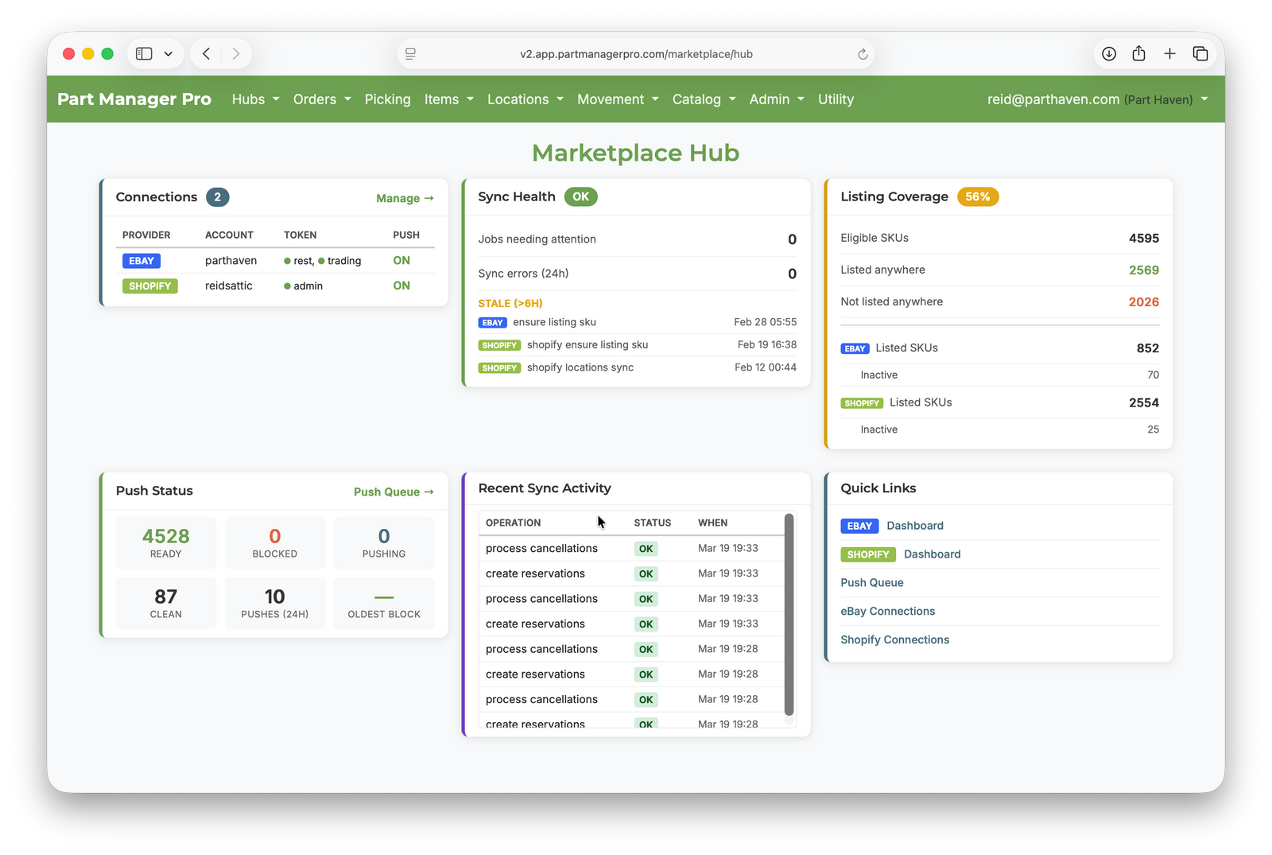
Task: Click the EBAY badge beside ensure listing sku
Action: 492,323
